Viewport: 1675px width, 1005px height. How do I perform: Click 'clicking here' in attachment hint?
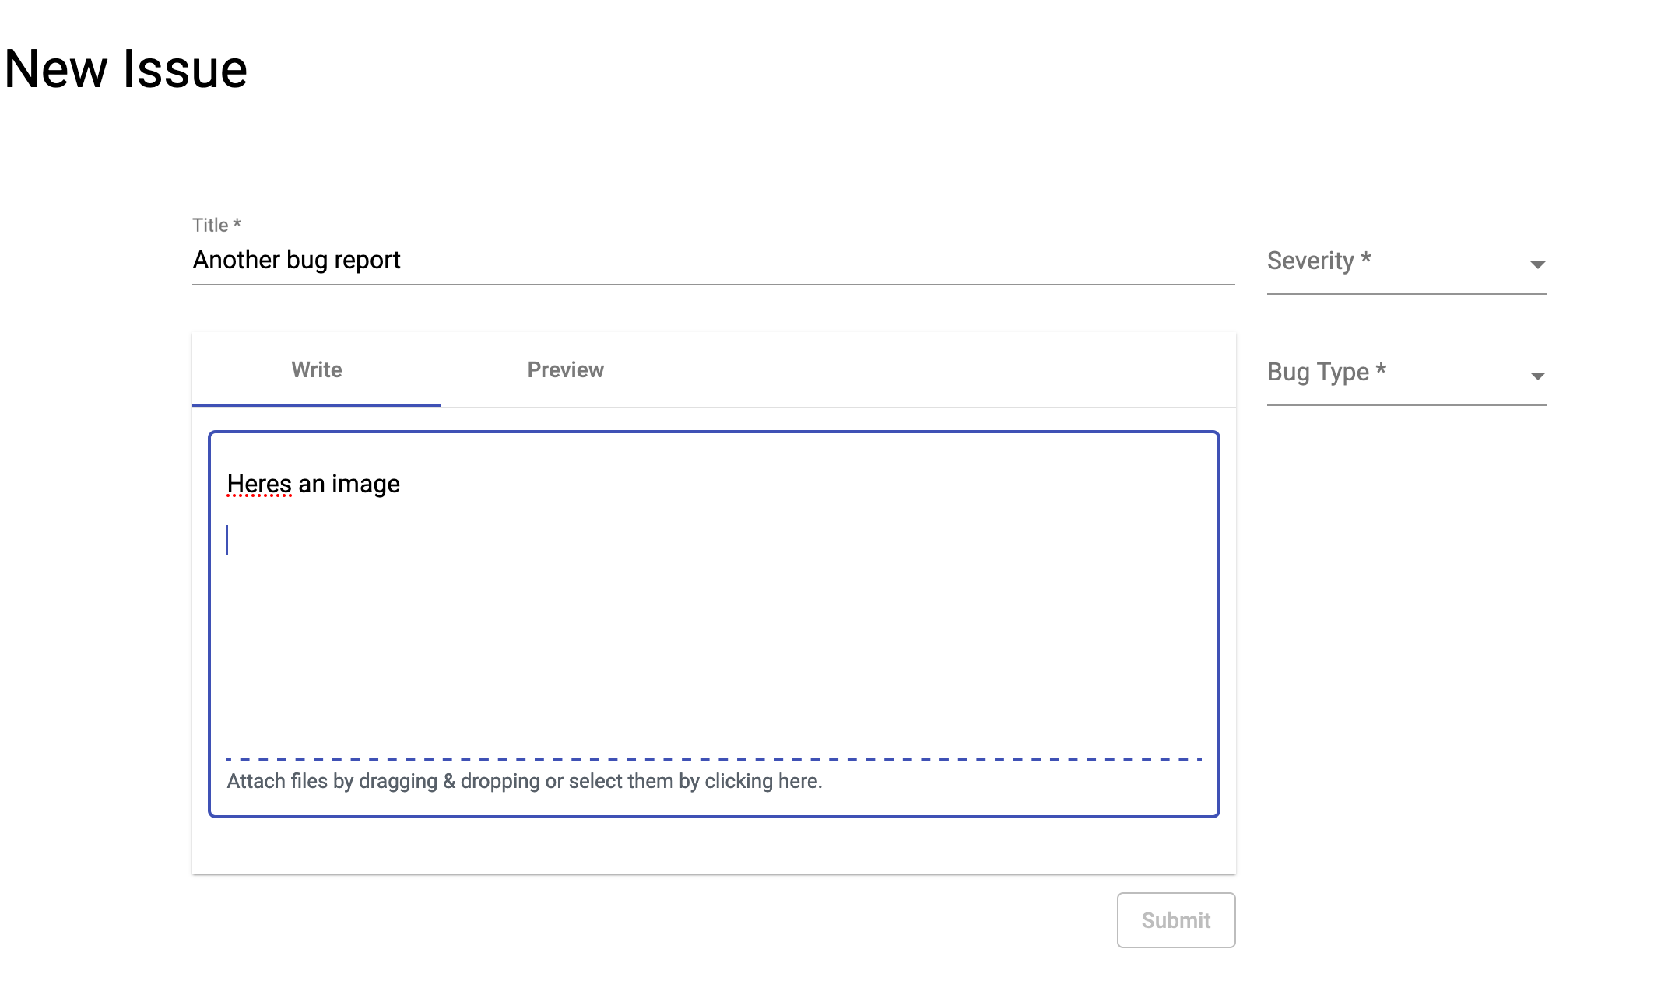click(x=762, y=781)
